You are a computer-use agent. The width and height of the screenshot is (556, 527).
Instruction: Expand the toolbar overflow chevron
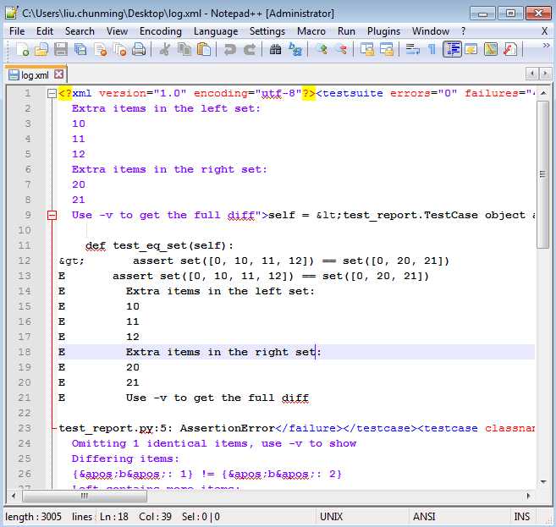click(x=546, y=46)
